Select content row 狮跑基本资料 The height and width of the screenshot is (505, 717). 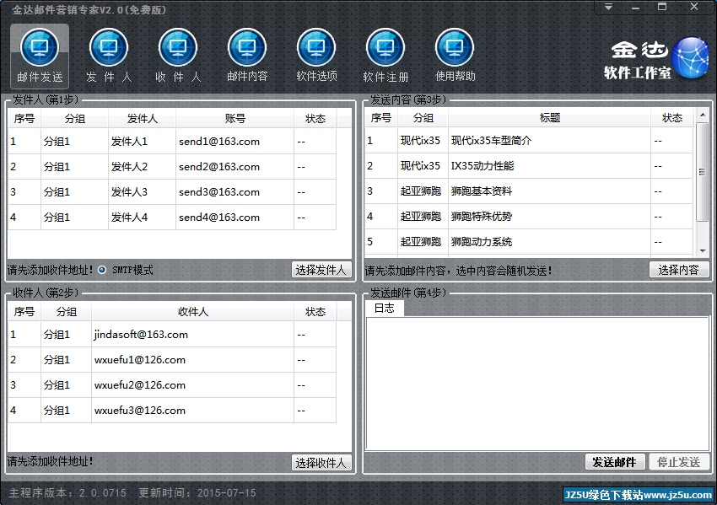coord(530,191)
